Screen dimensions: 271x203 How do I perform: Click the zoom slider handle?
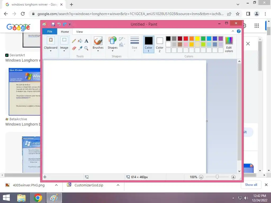[217, 177]
